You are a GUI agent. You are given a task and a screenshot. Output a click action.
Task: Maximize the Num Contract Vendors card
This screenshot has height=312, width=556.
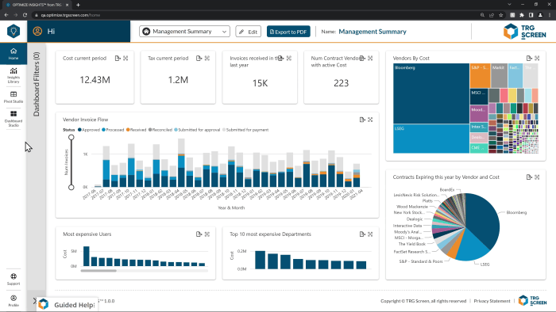370,59
